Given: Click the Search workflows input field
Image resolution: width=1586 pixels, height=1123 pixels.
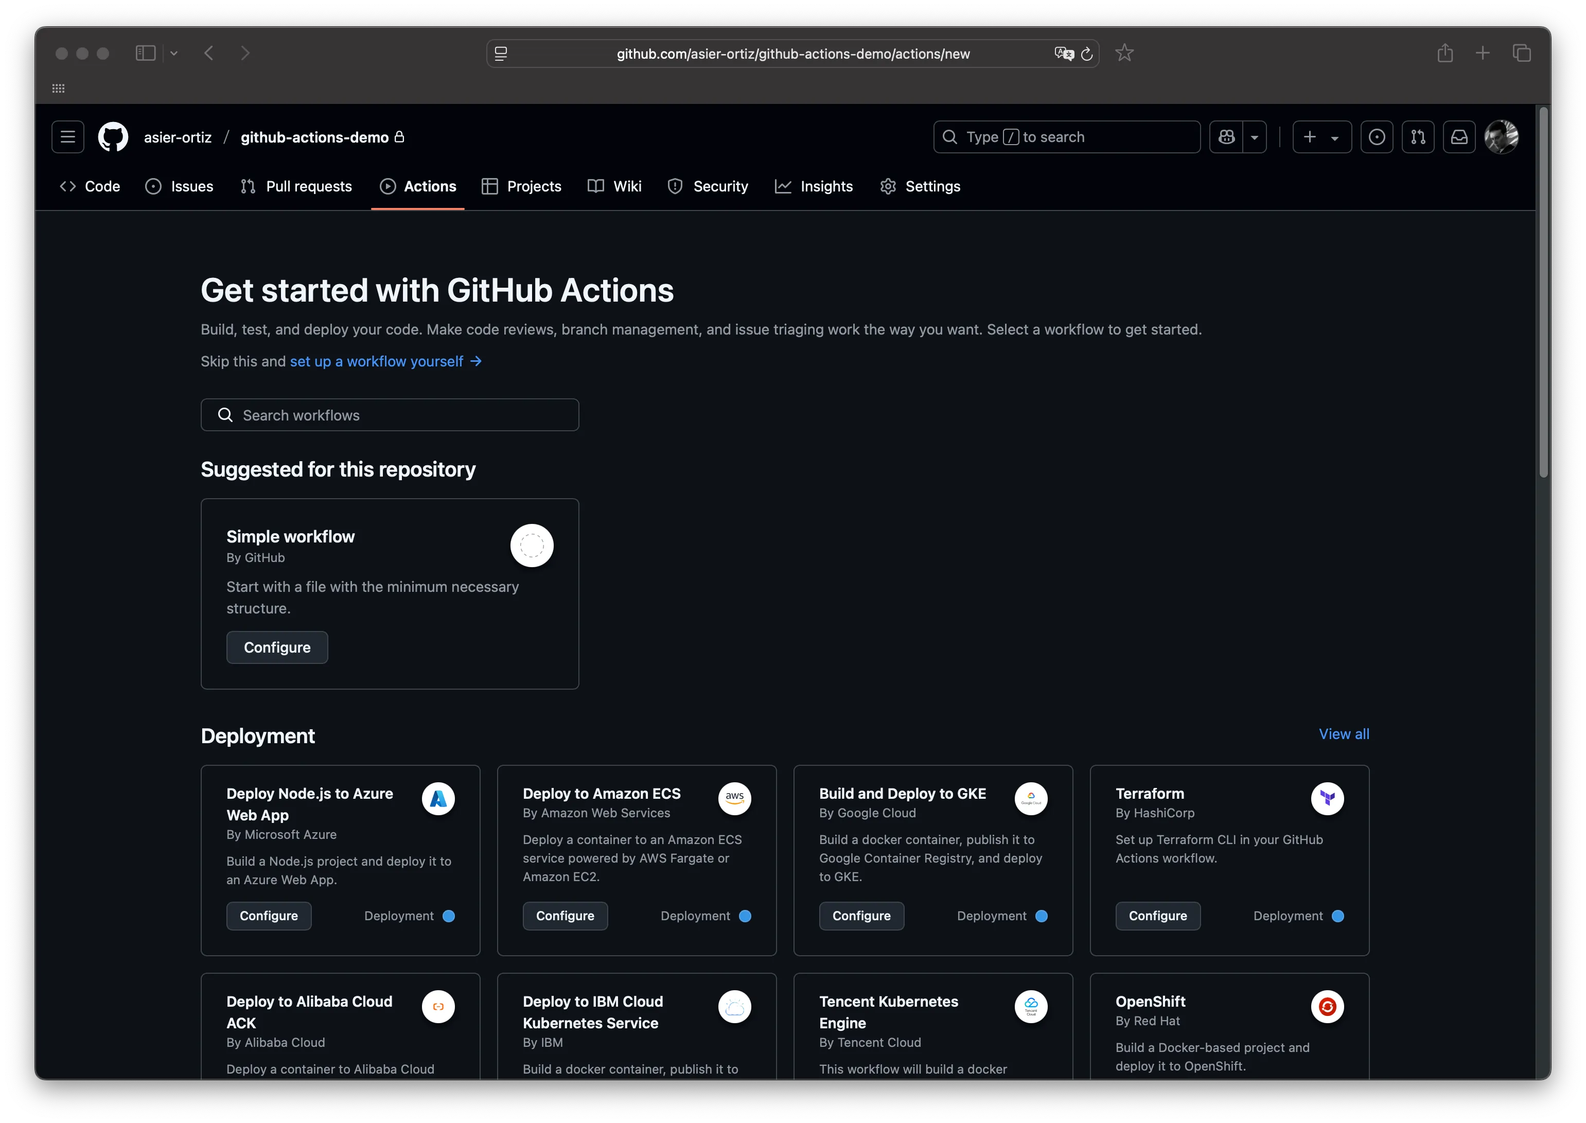Looking at the screenshot, I should point(389,415).
